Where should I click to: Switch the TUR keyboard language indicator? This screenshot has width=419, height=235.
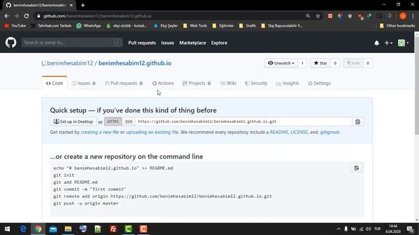pos(377,229)
